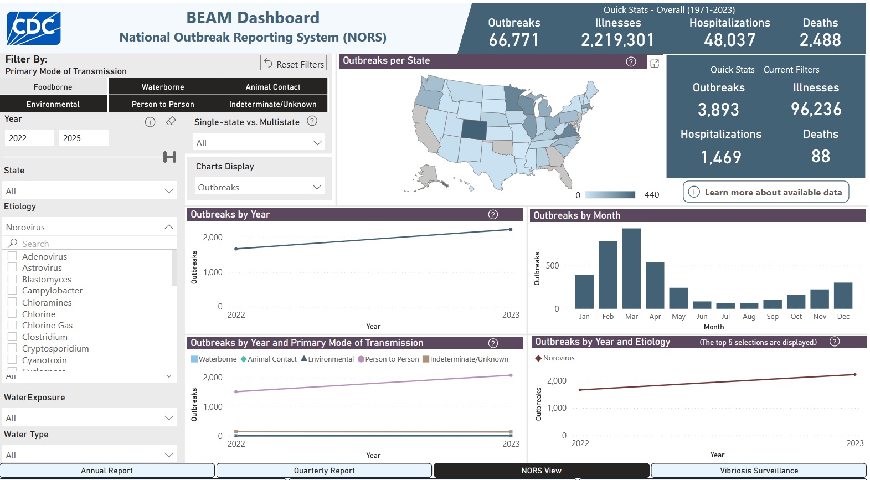Click the Mar bar in Outbreaks by Month
Viewport: 870px width, 480px height.
[x=631, y=269]
